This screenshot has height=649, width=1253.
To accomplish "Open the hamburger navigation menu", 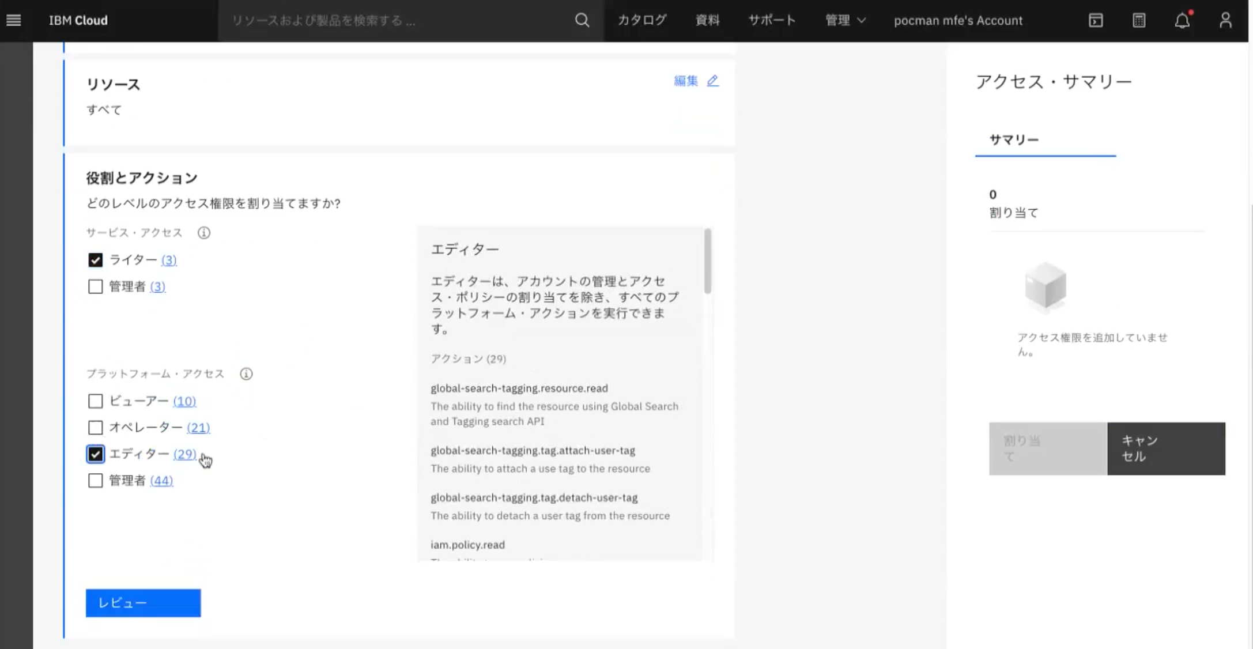I will tap(14, 20).
